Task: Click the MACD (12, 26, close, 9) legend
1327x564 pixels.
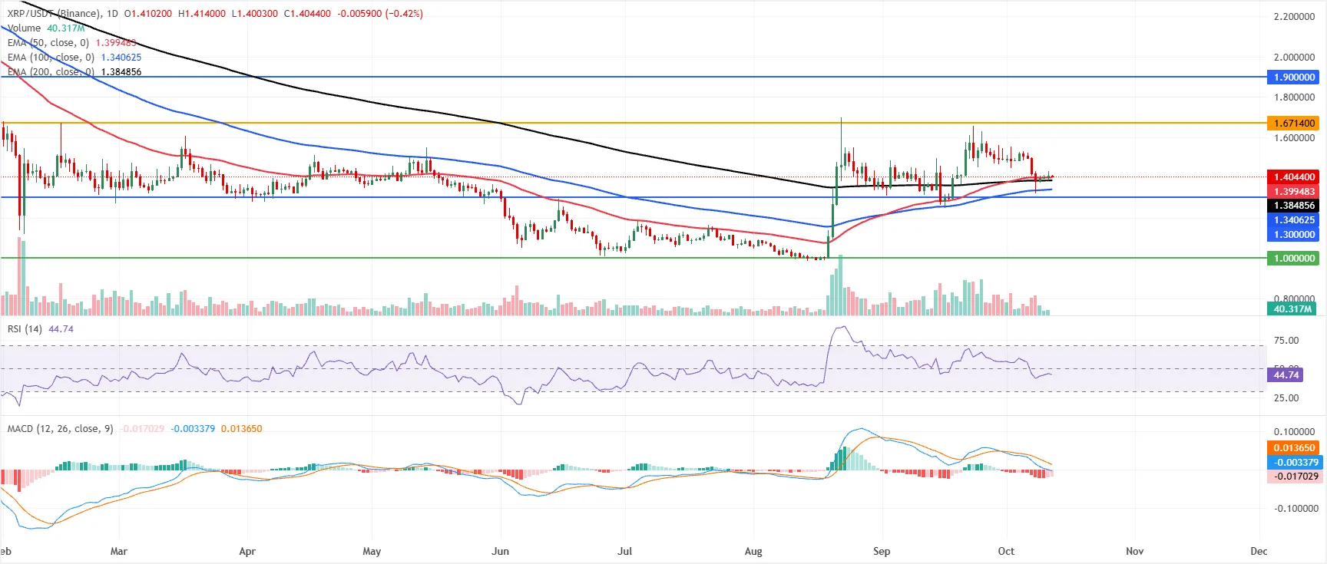Action: (x=60, y=429)
